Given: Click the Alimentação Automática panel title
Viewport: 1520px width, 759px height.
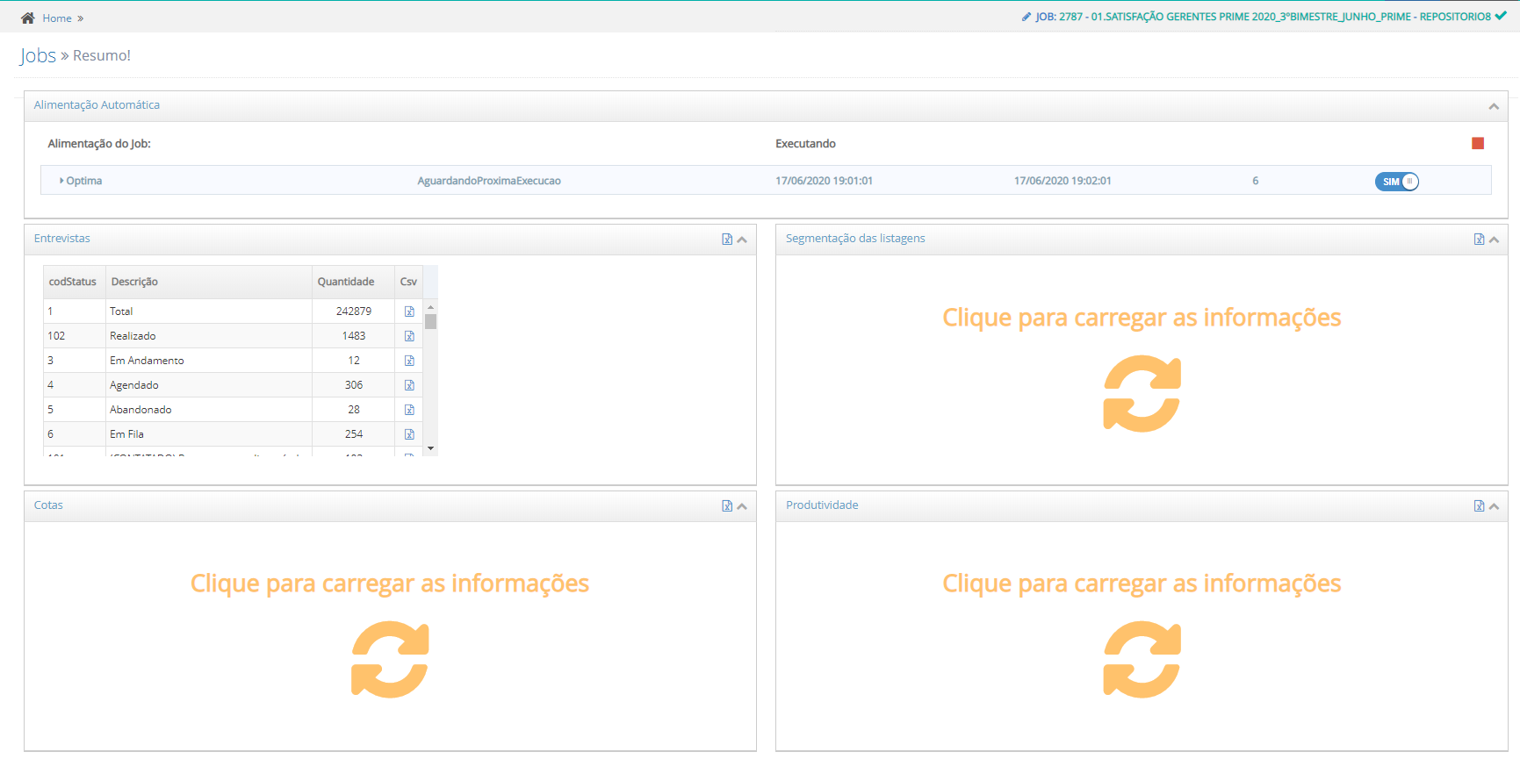Looking at the screenshot, I should click(x=97, y=105).
